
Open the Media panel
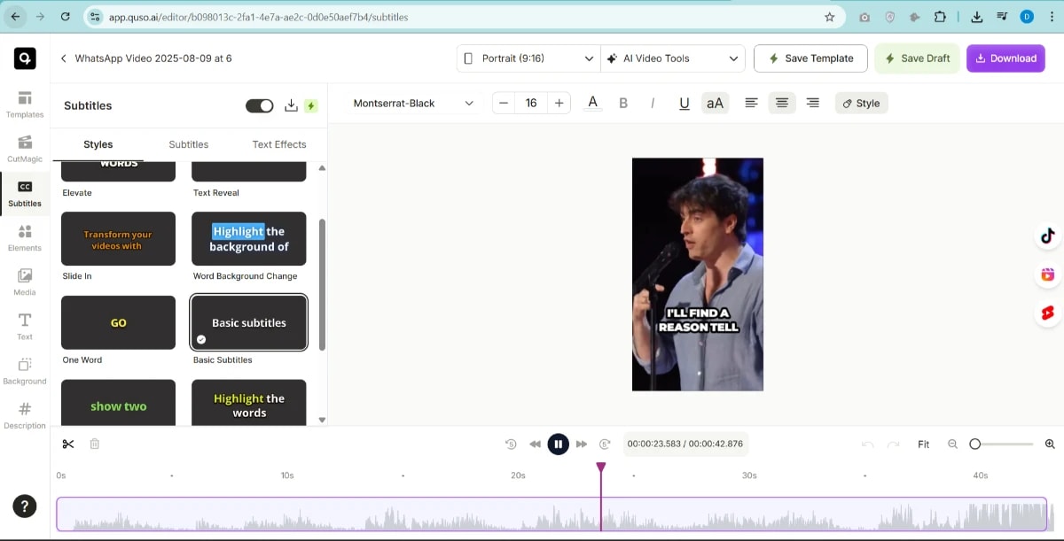pyautogui.click(x=24, y=279)
